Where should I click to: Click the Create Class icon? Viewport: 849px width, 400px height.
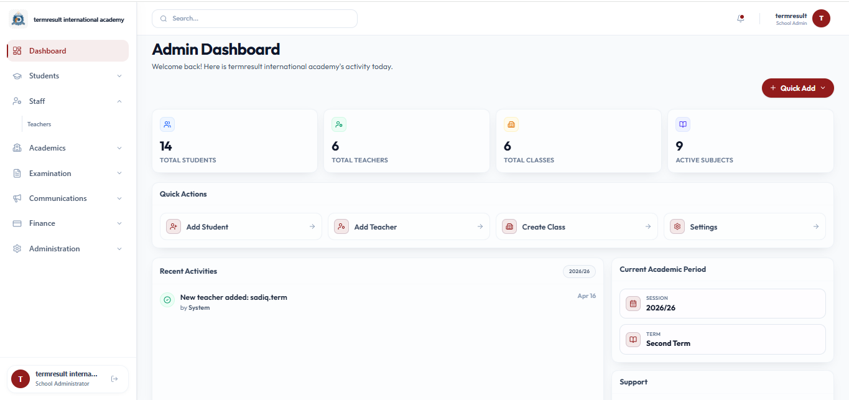pos(509,226)
